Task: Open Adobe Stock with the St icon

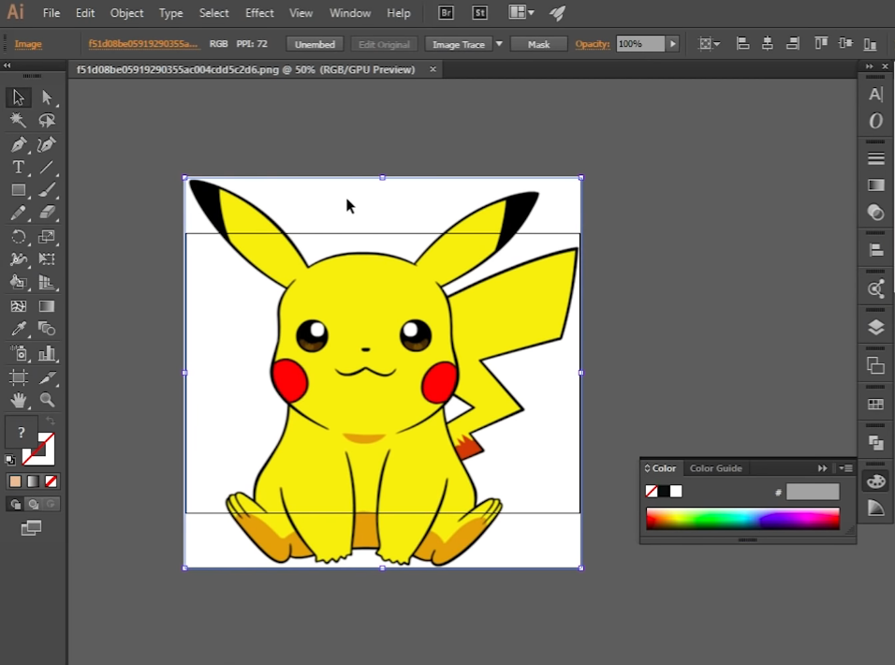Action: pos(479,12)
